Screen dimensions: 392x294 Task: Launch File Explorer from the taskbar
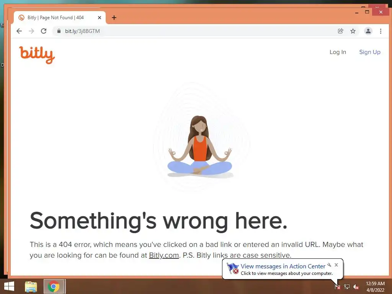tap(31, 286)
